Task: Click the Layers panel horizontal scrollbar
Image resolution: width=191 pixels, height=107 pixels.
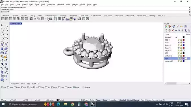Action: pyautogui.click(x=172, y=83)
